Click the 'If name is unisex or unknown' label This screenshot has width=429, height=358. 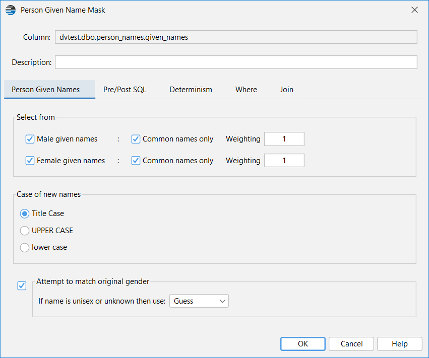coord(102,301)
